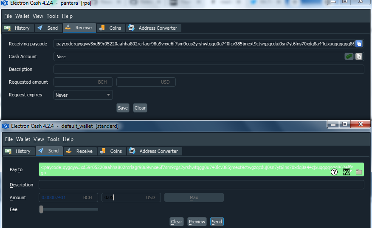The height and width of the screenshot is (228, 372).
Task: Open Coins tab in default_wallet window
Action: 112,151
